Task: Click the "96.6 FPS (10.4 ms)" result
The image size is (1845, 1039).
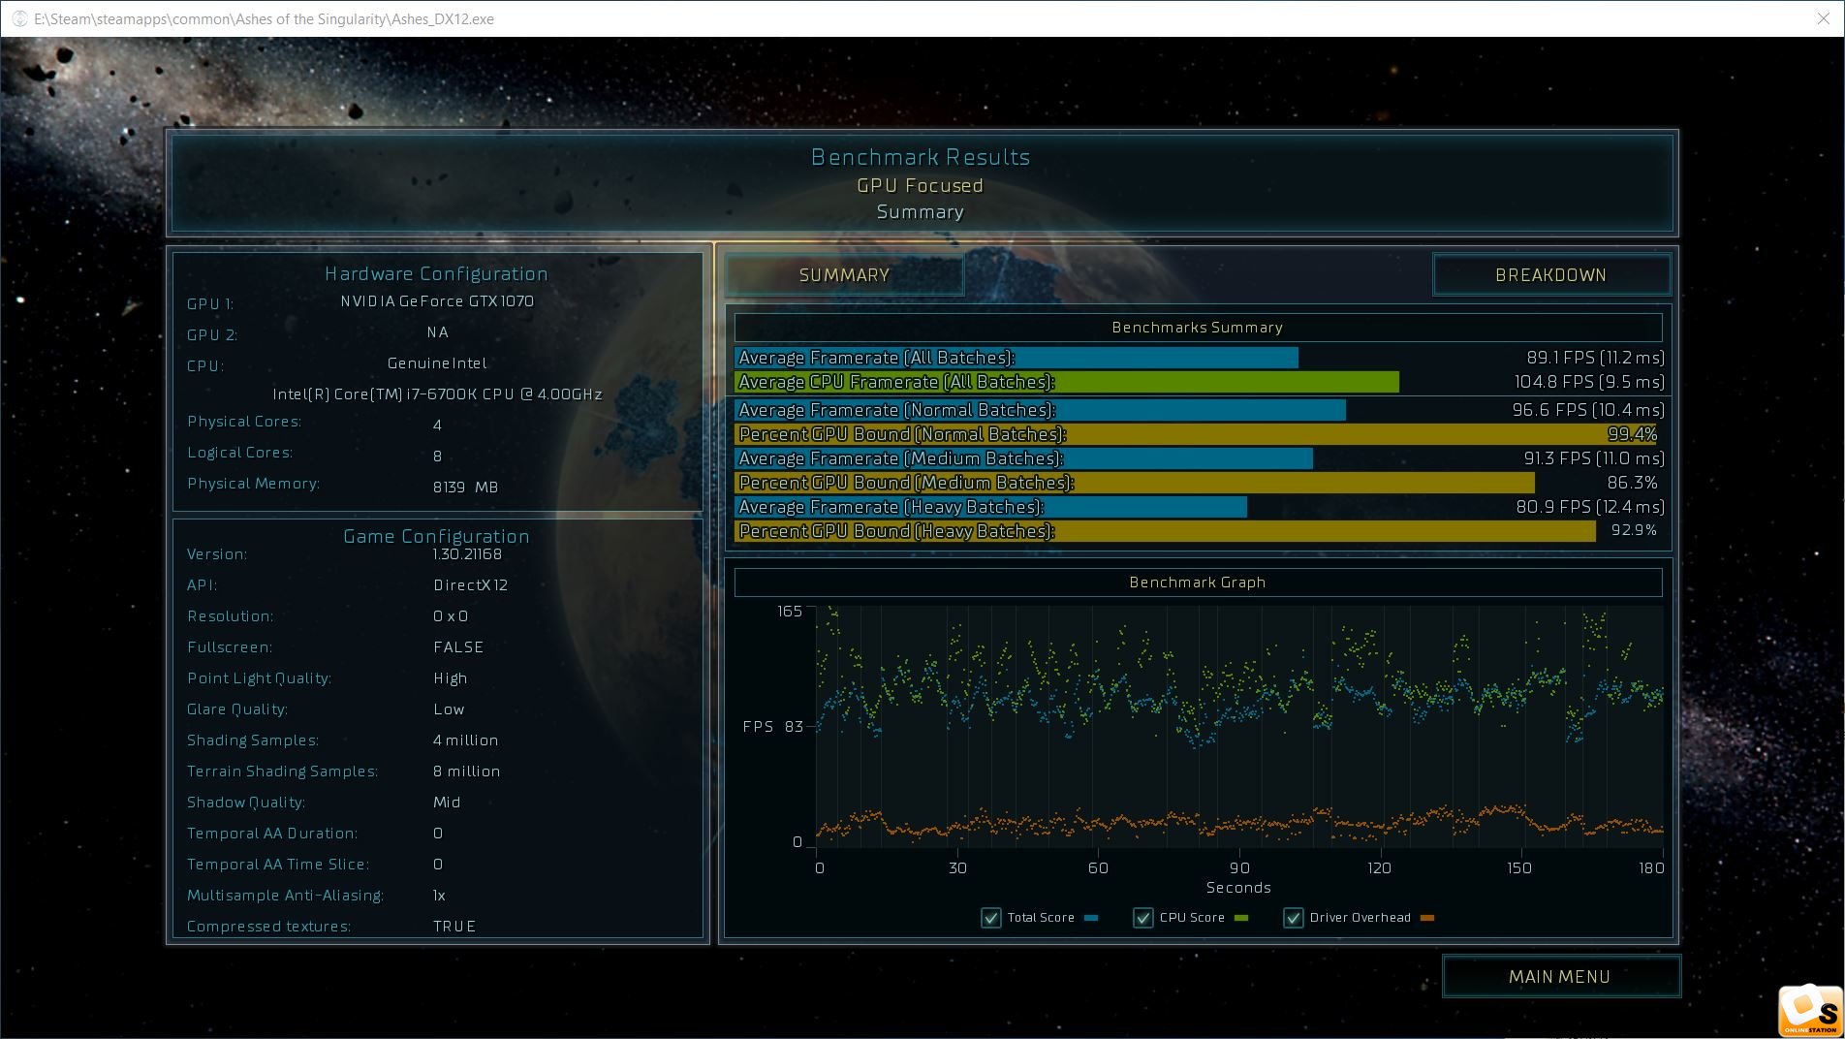Action: click(x=1588, y=410)
